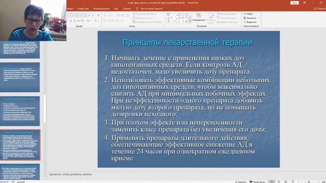Open the line spacing dropdown
The image size is (326, 183).
pos(128,15)
